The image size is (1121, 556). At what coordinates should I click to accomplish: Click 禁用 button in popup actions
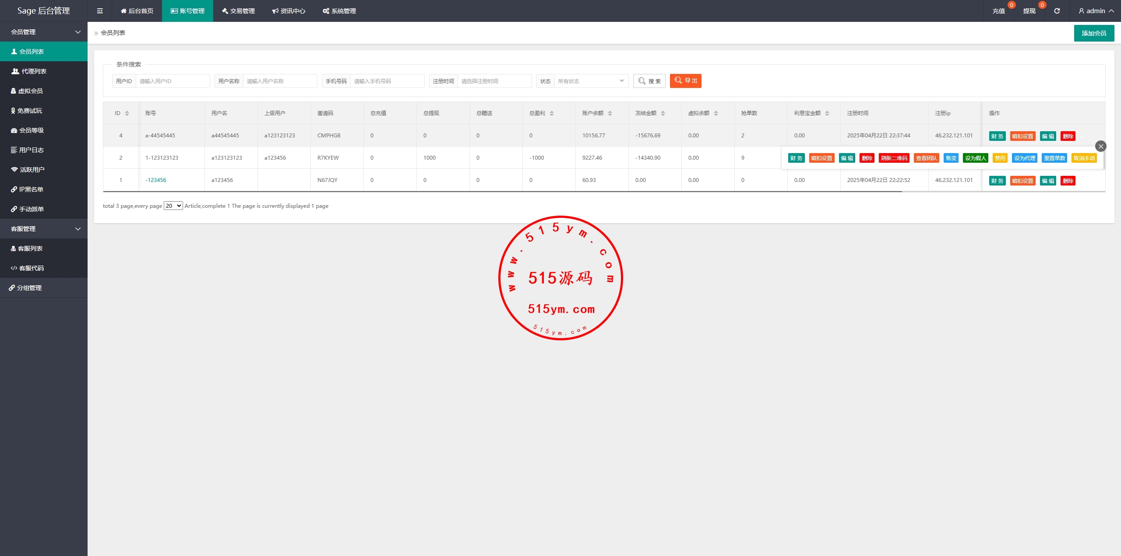(1000, 158)
